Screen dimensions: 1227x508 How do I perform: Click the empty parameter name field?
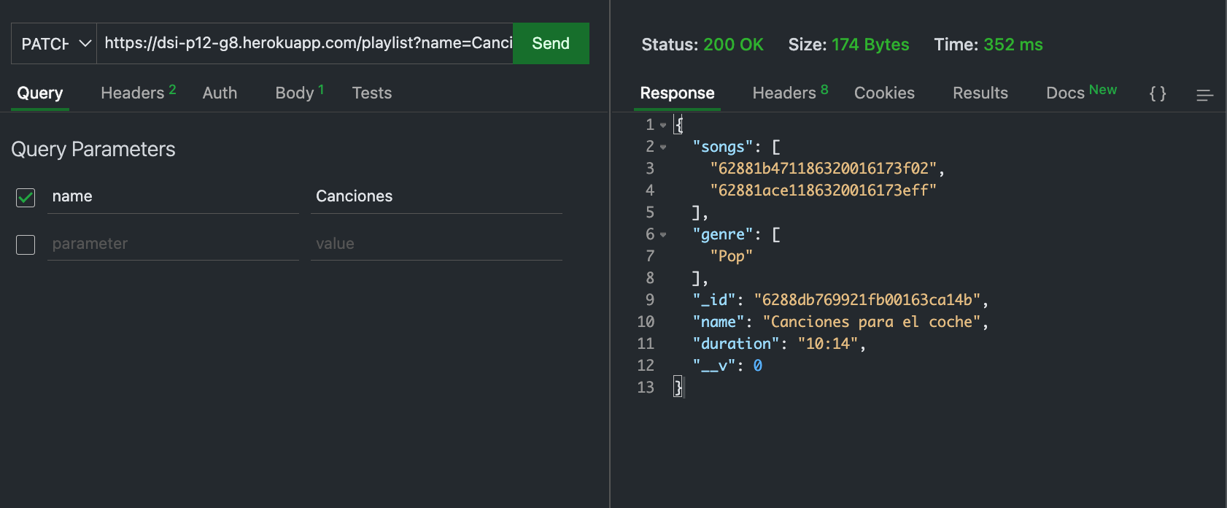pyautogui.click(x=173, y=244)
